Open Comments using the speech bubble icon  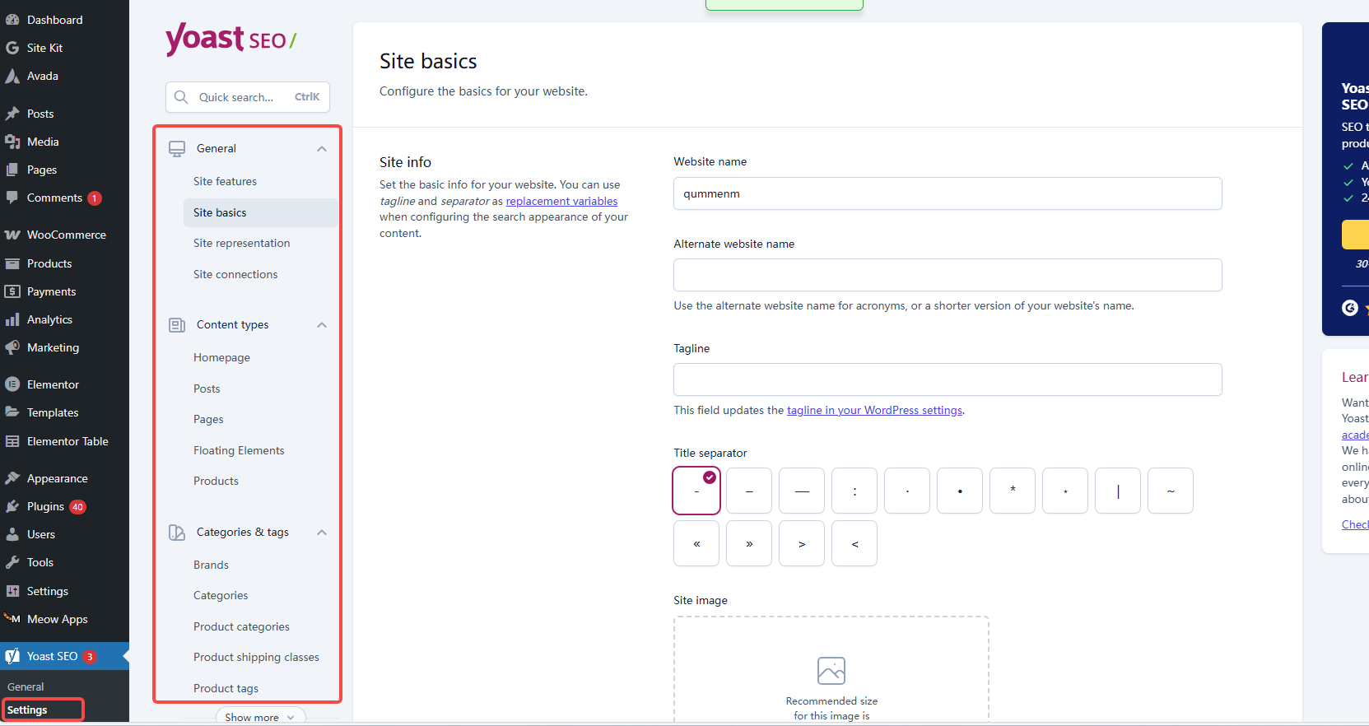(12, 198)
